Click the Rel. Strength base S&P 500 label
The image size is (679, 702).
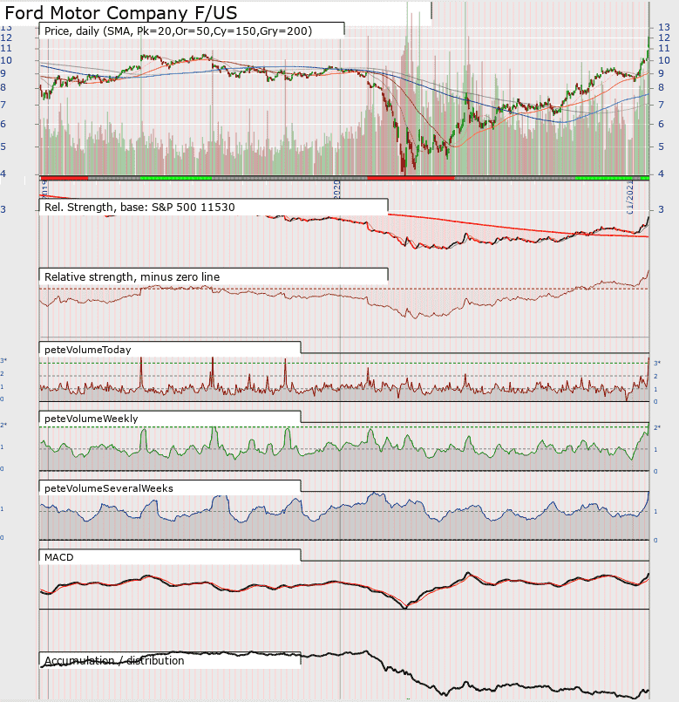pos(139,208)
